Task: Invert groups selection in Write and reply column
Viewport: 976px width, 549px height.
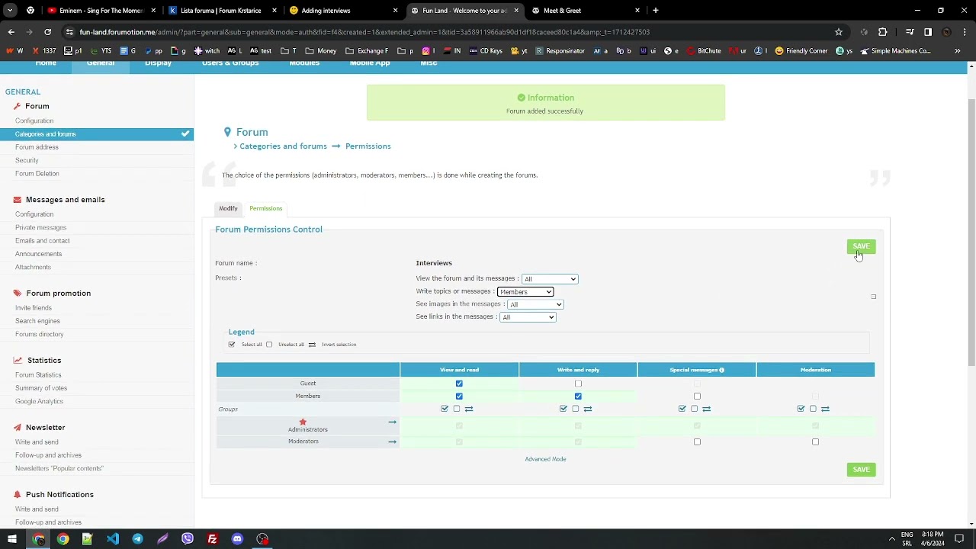Action: (x=587, y=409)
